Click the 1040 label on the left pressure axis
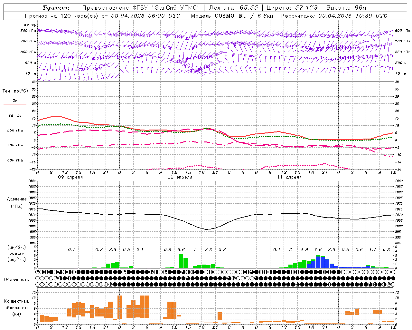The width and height of the screenshot is (412, 330). point(32,181)
